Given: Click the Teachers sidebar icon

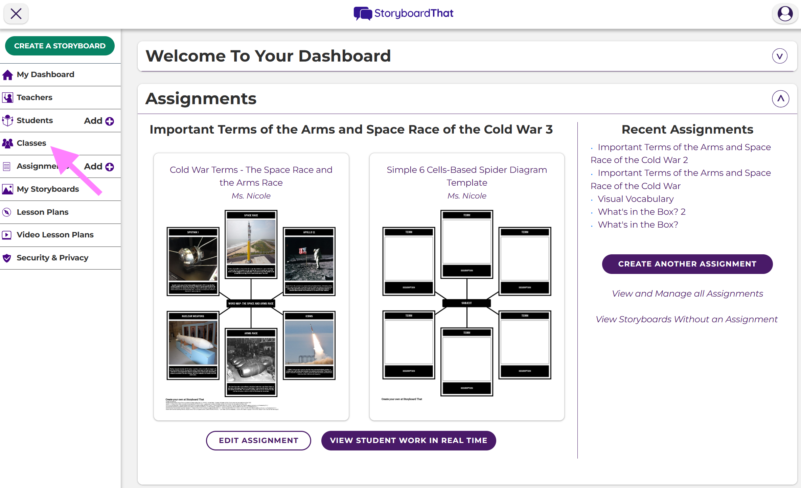Looking at the screenshot, I should 7,98.
